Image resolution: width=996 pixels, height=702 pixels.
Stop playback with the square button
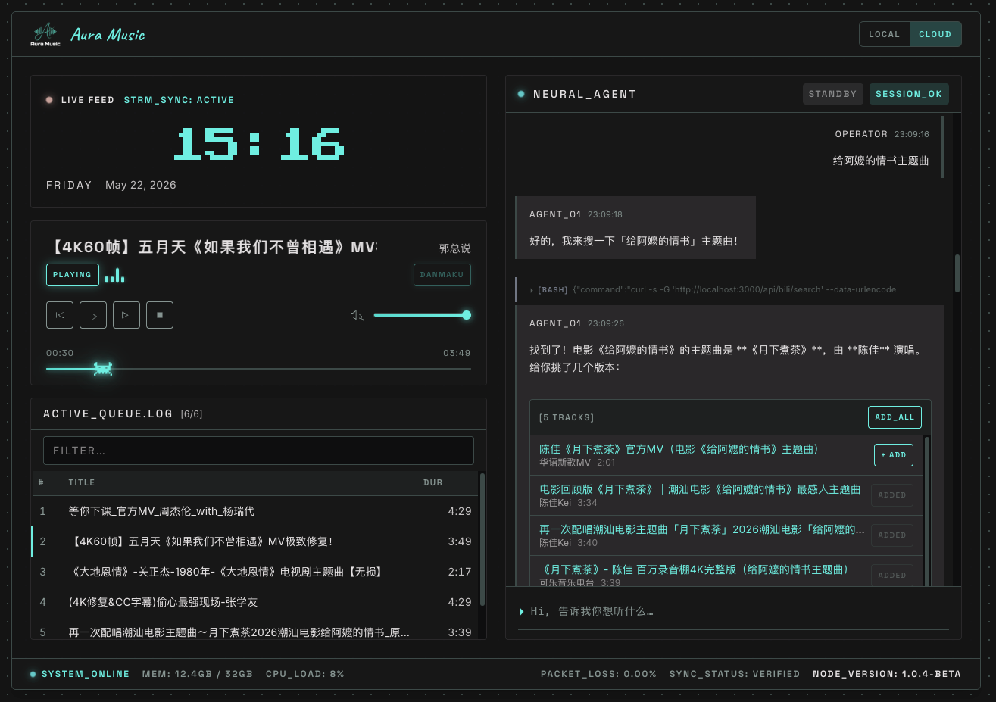[160, 315]
